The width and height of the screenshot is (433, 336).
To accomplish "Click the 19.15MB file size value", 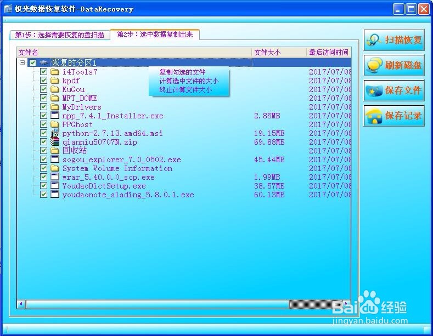I will coord(269,133).
